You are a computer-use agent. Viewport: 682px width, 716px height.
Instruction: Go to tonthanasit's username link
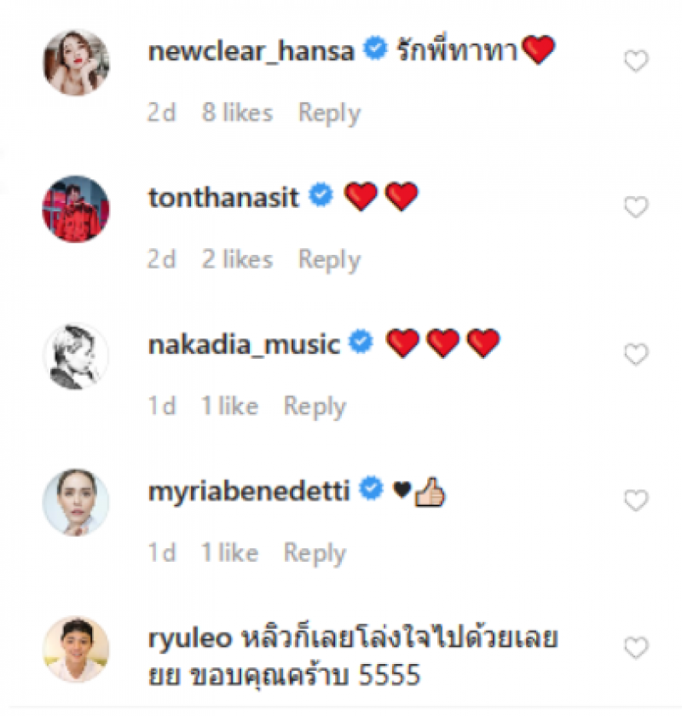click(223, 199)
